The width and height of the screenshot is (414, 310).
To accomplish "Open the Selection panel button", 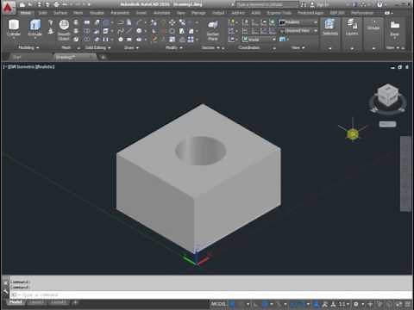I will (x=329, y=28).
